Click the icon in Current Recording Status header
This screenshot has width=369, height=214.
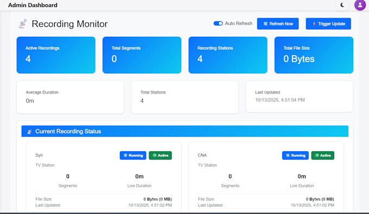pyautogui.click(x=29, y=131)
